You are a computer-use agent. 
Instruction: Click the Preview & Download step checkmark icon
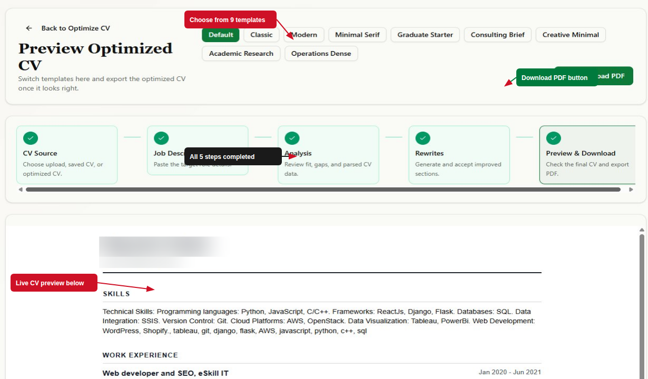[x=553, y=138]
